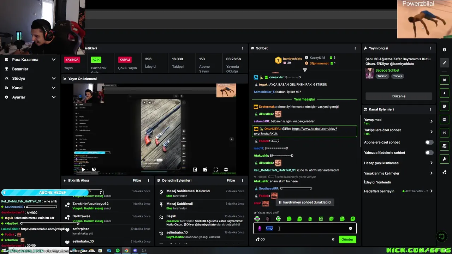
Task: Insert the first headphone emote
Action: 257,219
